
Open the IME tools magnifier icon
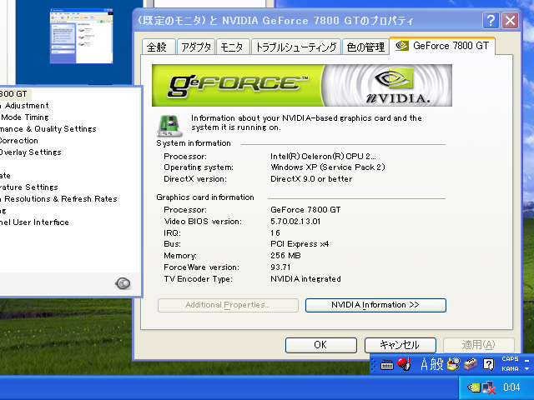453,364
